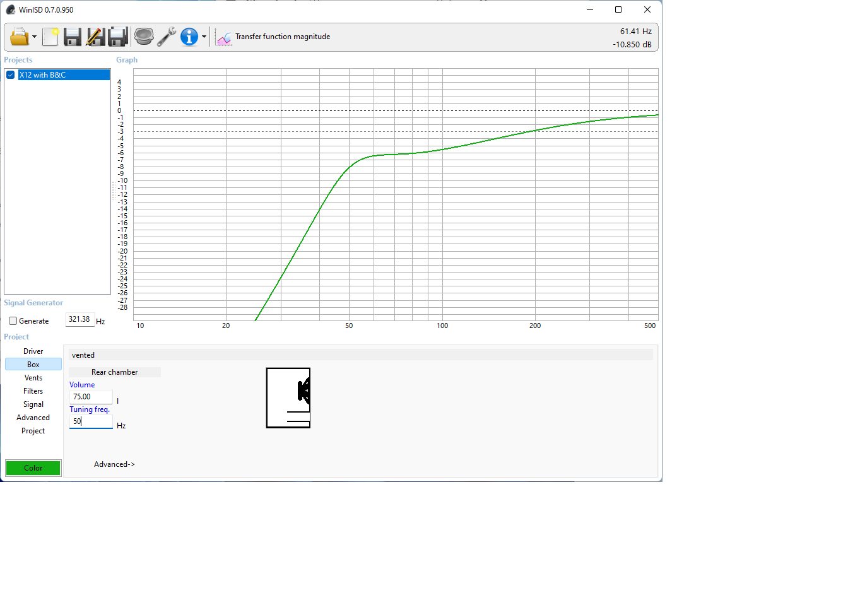The height and width of the screenshot is (593, 860).
Task: Switch to the Project tab
Action: (33, 431)
